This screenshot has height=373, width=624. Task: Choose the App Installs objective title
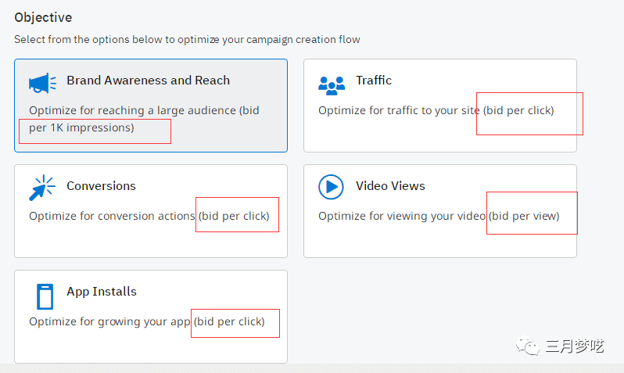click(x=102, y=291)
